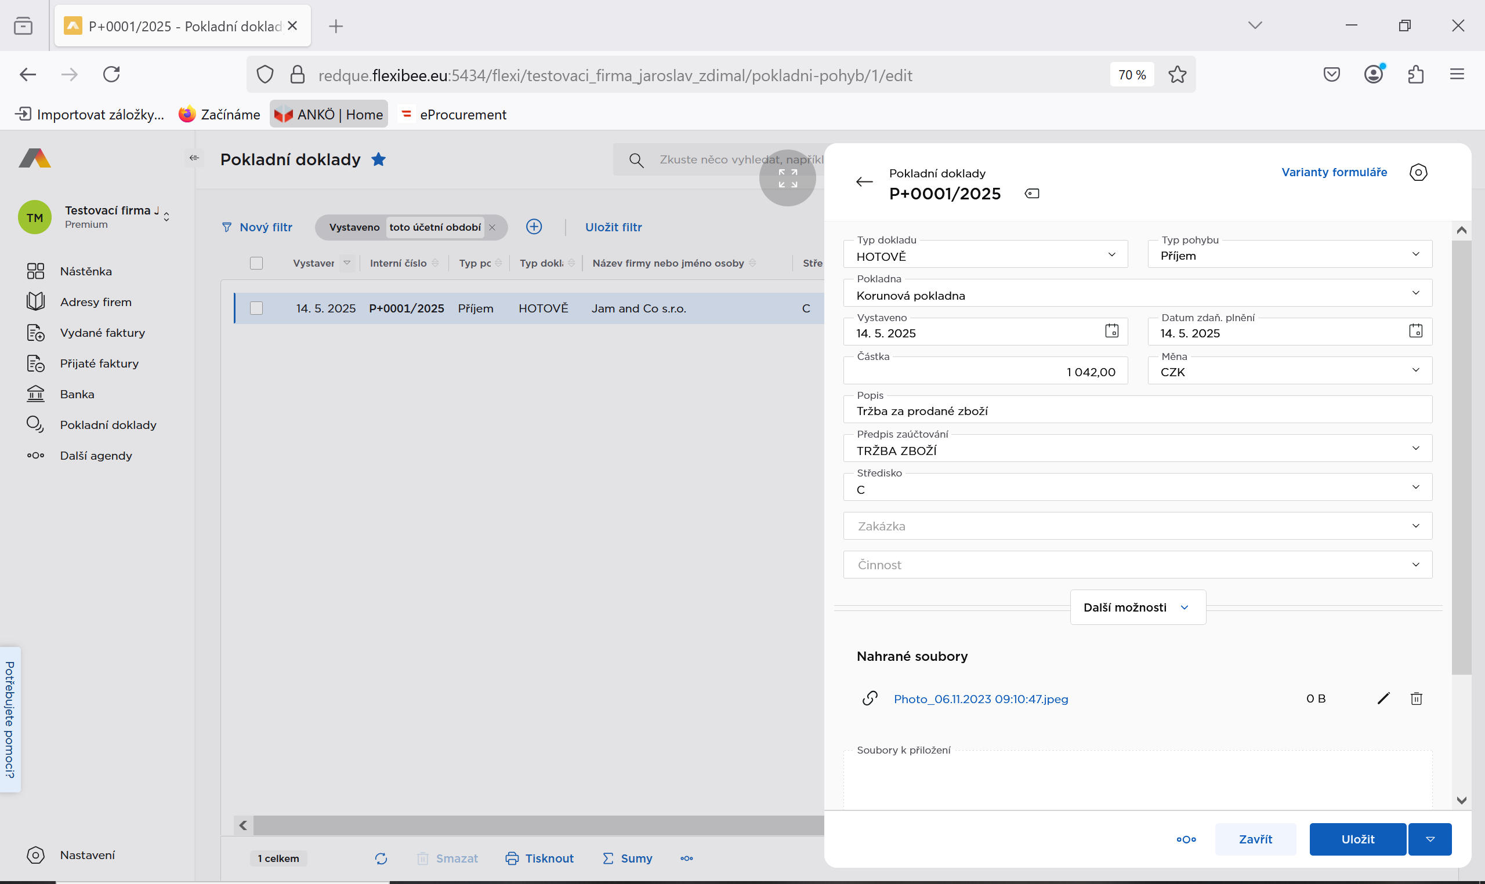The image size is (1485, 884).
Task: Click the Uložit save button
Action: coord(1357,839)
